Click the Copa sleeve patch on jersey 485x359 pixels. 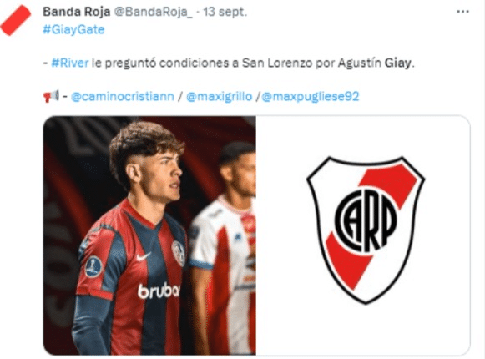[93, 267]
